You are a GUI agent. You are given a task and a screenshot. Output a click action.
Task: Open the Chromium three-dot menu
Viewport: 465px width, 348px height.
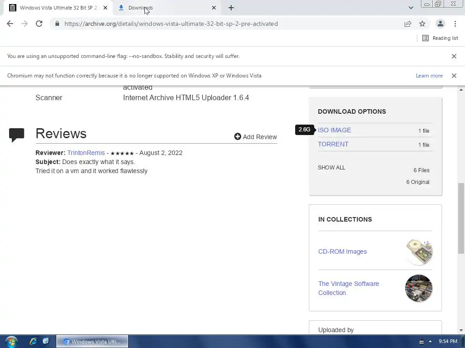coord(455,24)
